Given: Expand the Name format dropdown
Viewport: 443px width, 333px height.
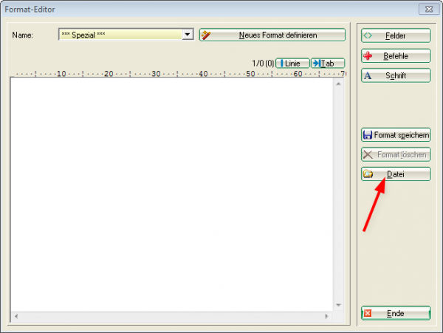Looking at the screenshot, I should [188, 35].
